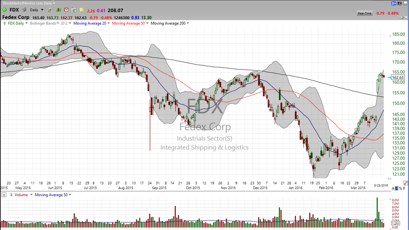409x230 pixels.
Task: Click the 162.63 current price label on axis
Action: [398, 78]
